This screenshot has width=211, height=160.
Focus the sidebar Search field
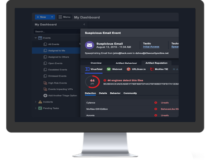tap(57, 32)
